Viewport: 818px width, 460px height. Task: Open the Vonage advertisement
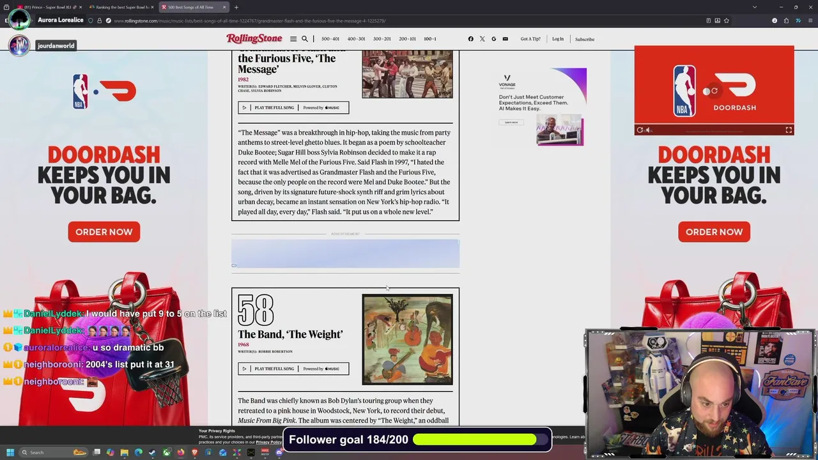(x=541, y=107)
